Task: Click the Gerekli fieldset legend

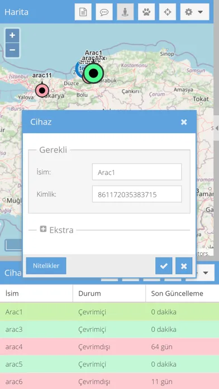Action: pos(53,150)
